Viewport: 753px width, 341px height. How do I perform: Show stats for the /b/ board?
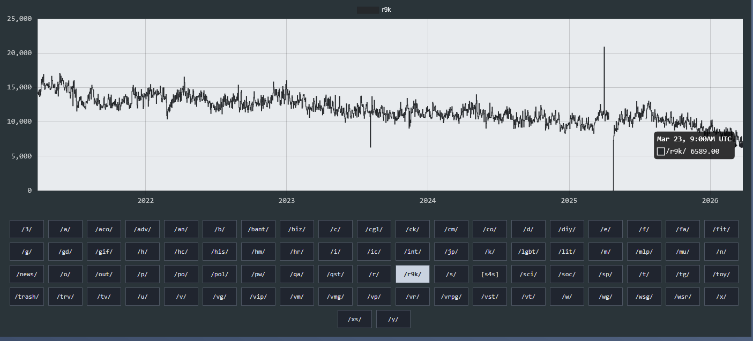coord(220,229)
